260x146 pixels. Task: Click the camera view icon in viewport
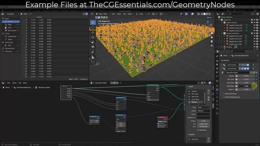(x=212, y=41)
